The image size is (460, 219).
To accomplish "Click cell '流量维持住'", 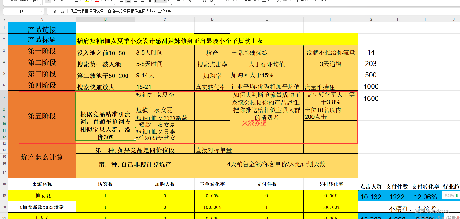I will tap(331, 85).
